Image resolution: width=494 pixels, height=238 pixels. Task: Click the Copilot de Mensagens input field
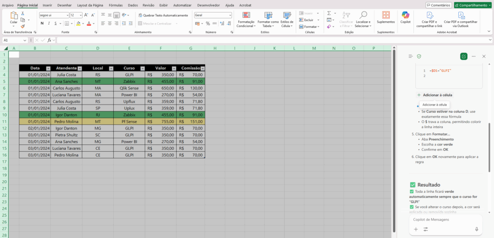[x=444, y=220]
